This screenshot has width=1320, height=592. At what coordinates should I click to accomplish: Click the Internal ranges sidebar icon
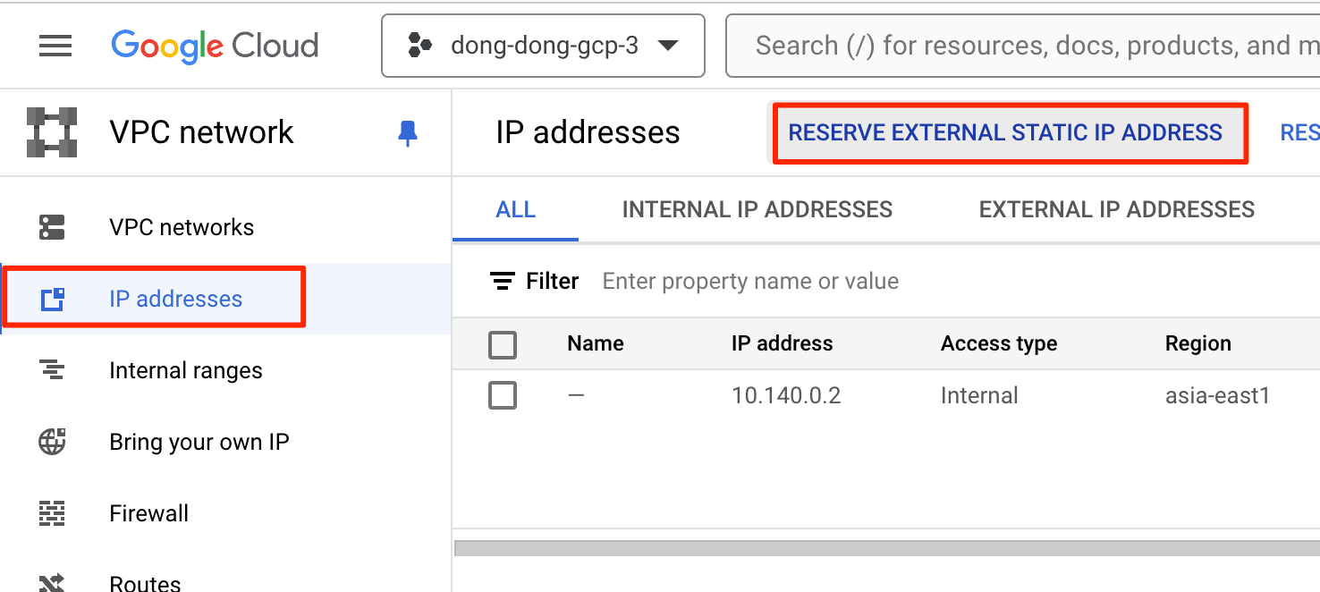(x=52, y=370)
